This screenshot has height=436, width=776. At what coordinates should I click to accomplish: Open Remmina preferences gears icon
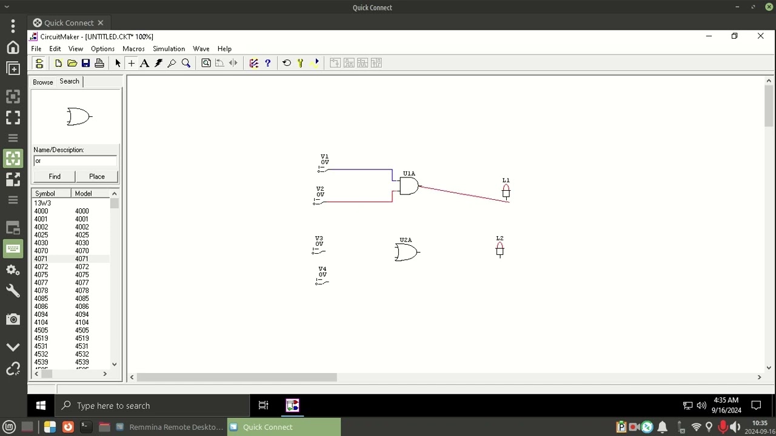pos(13,270)
